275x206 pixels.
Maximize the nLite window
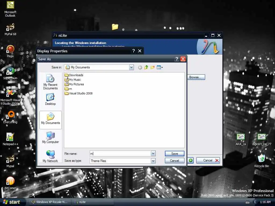[x=213, y=35]
